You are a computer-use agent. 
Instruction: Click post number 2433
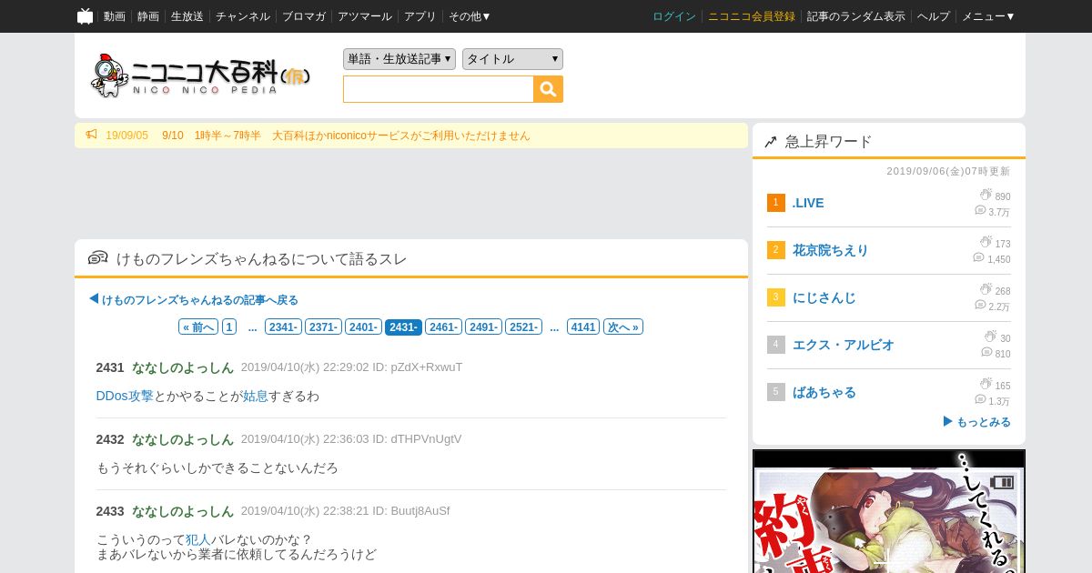110,511
